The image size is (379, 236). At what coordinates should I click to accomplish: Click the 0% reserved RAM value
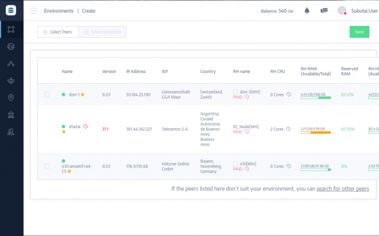344,166
